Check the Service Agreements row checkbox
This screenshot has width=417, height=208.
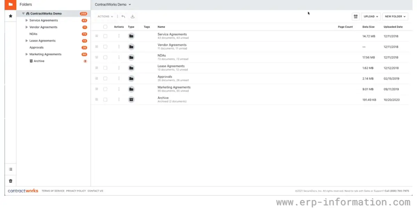[x=105, y=36]
